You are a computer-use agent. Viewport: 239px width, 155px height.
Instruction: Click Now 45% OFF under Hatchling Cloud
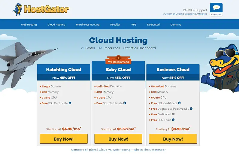[x=64, y=78]
